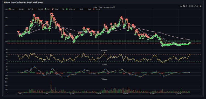The width and height of the screenshot is (206, 99).
Task: Click the Zoom out minus-box icon
Action: [x=192, y=6]
